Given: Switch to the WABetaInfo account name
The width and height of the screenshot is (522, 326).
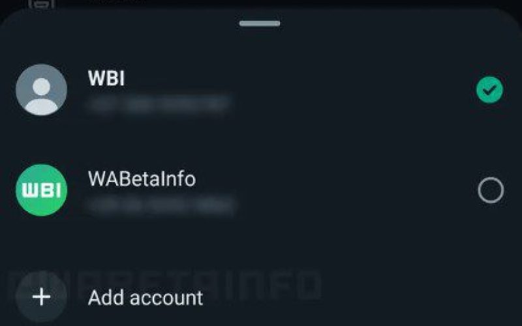Looking at the screenshot, I should pos(142,179).
